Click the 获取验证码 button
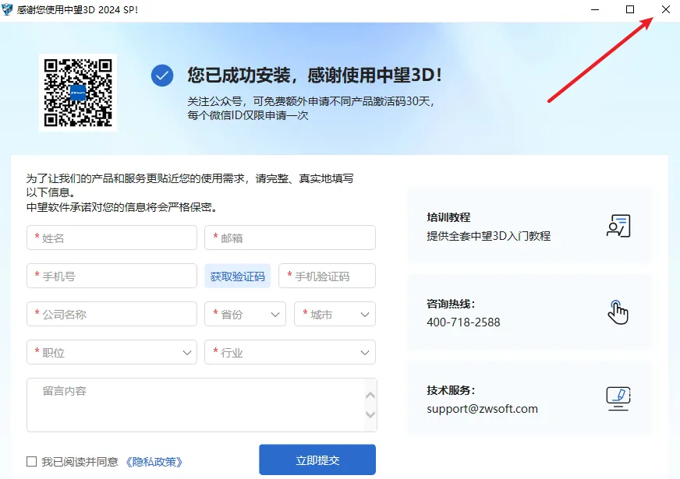The height and width of the screenshot is (479, 680). (x=237, y=276)
